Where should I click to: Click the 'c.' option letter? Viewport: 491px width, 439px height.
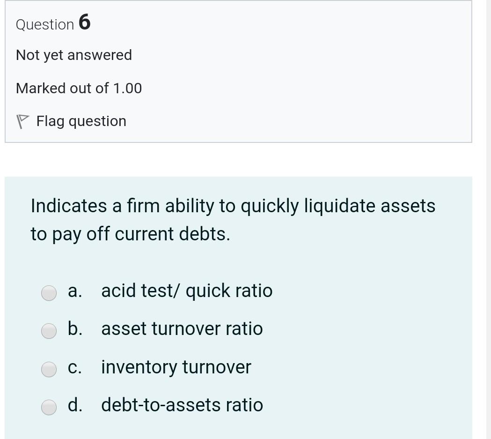(x=74, y=367)
